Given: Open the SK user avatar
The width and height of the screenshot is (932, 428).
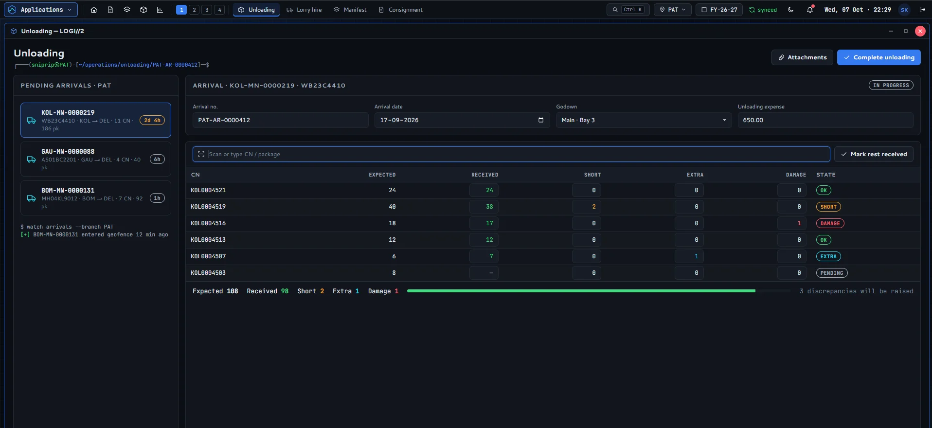Looking at the screenshot, I should (904, 10).
